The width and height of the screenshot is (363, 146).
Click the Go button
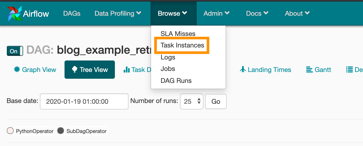coord(216,101)
